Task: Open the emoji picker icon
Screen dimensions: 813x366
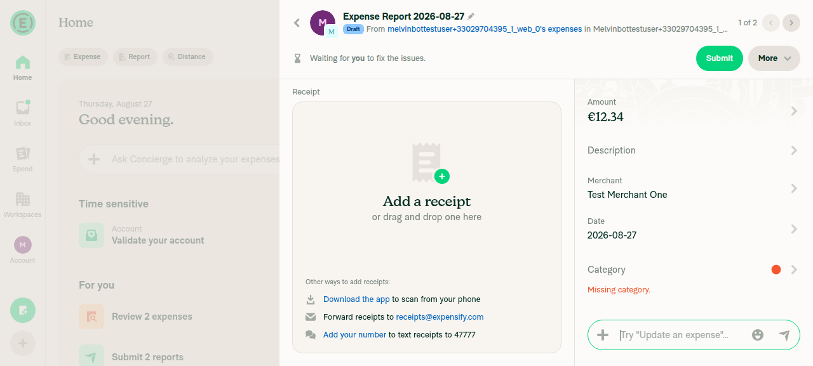Action: (x=757, y=335)
